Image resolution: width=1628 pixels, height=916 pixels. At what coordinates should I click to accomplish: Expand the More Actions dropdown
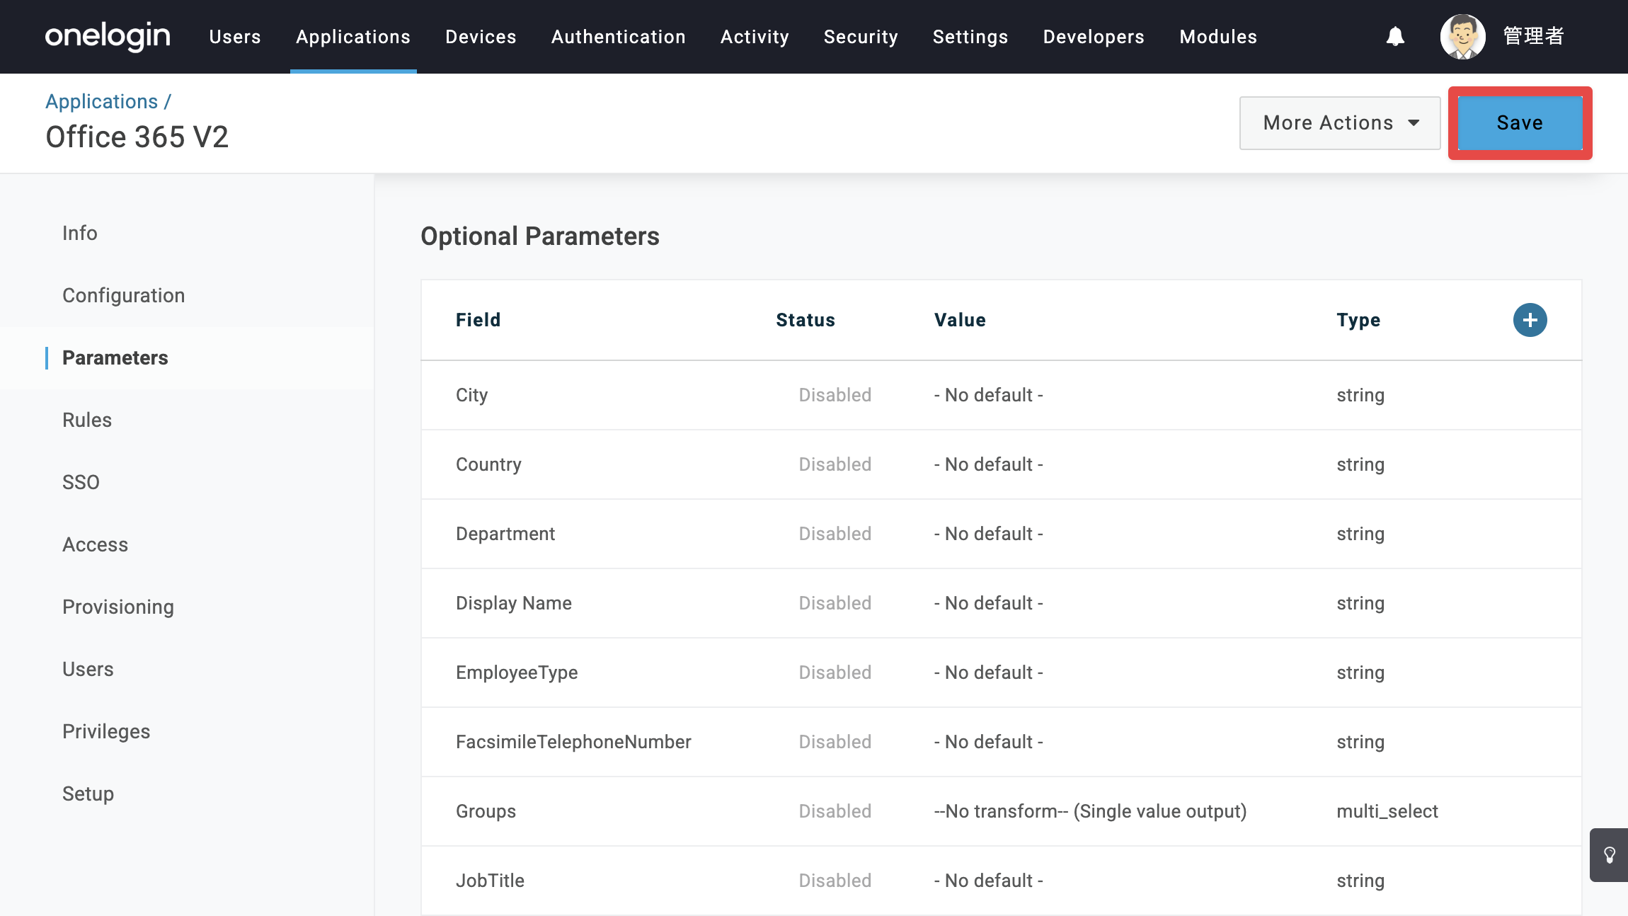(1340, 123)
